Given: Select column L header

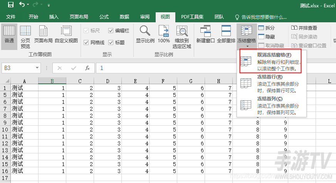Looking at the screenshot, I should pyautogui.click(x=329, y=81).
